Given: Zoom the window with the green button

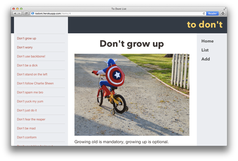Looking at the screenshot, I should click(x=21, y=9).
